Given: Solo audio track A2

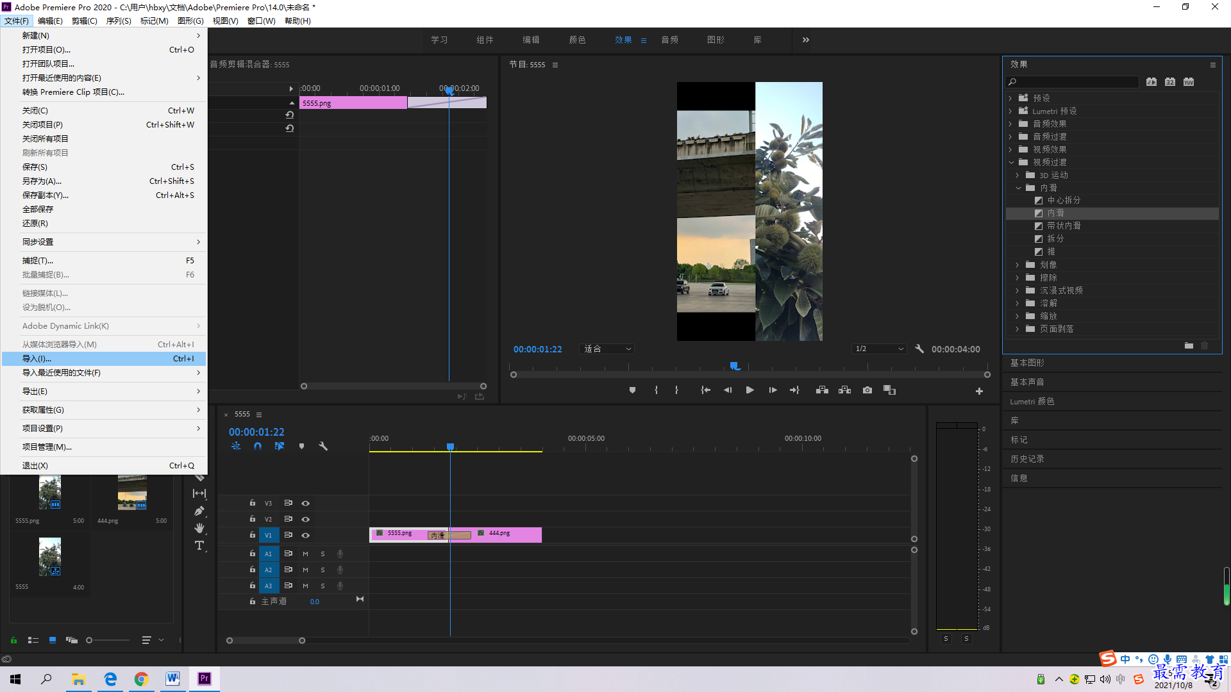Looking at the screenshot, I should click(322, 570).
